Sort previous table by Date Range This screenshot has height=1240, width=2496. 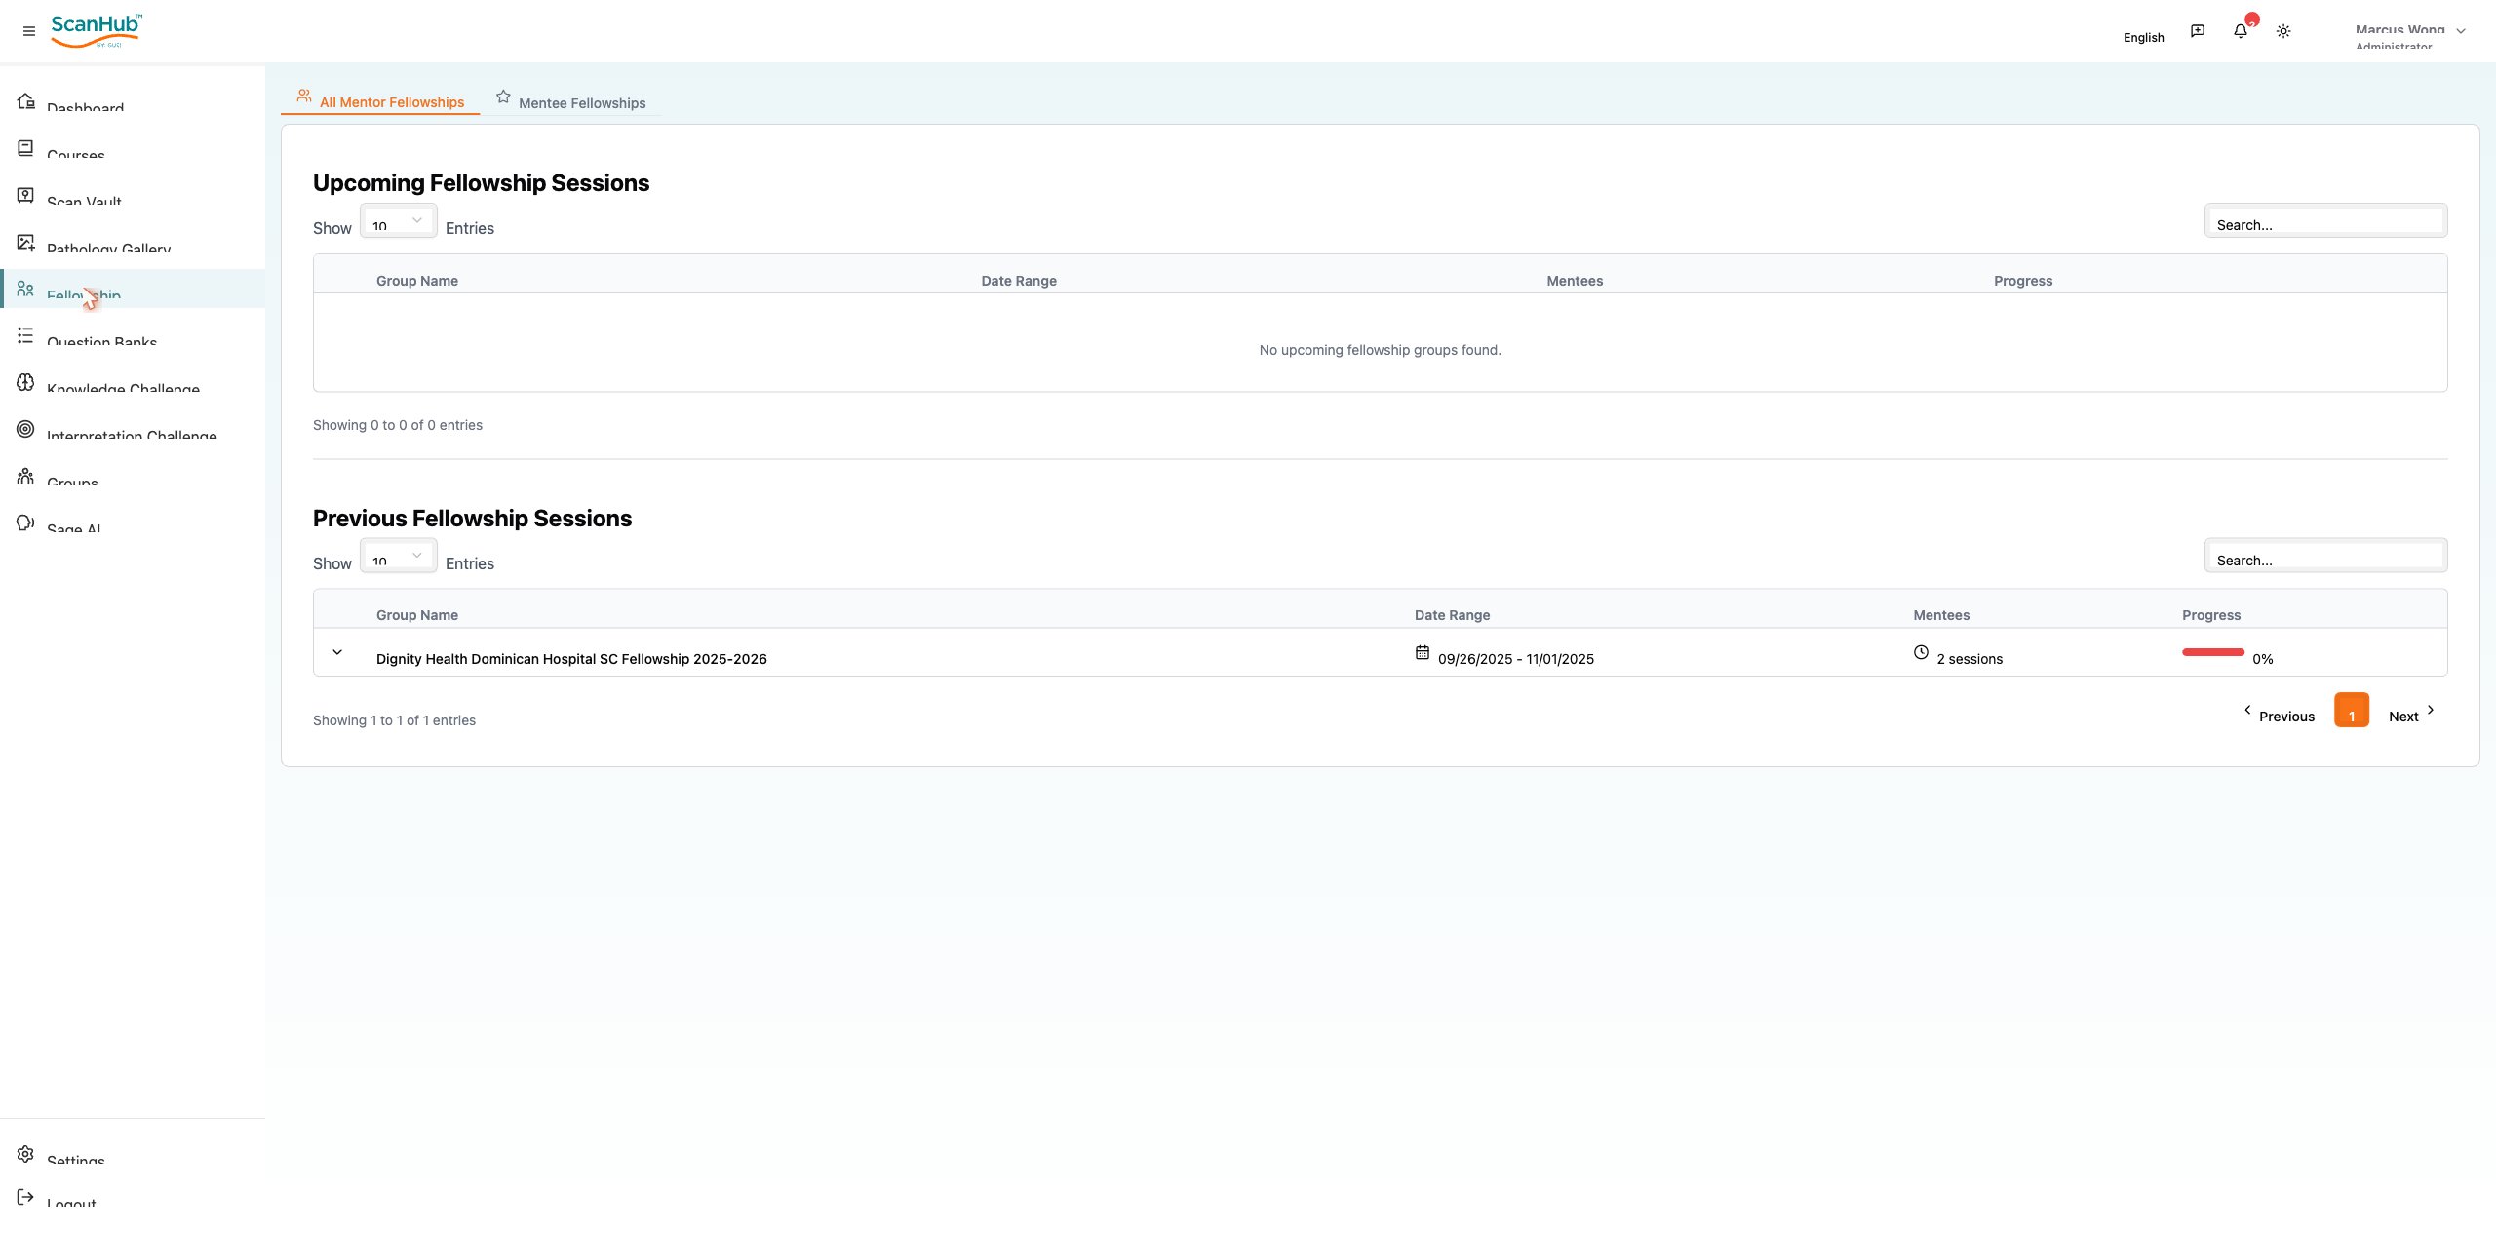[x=1452, y=615]
